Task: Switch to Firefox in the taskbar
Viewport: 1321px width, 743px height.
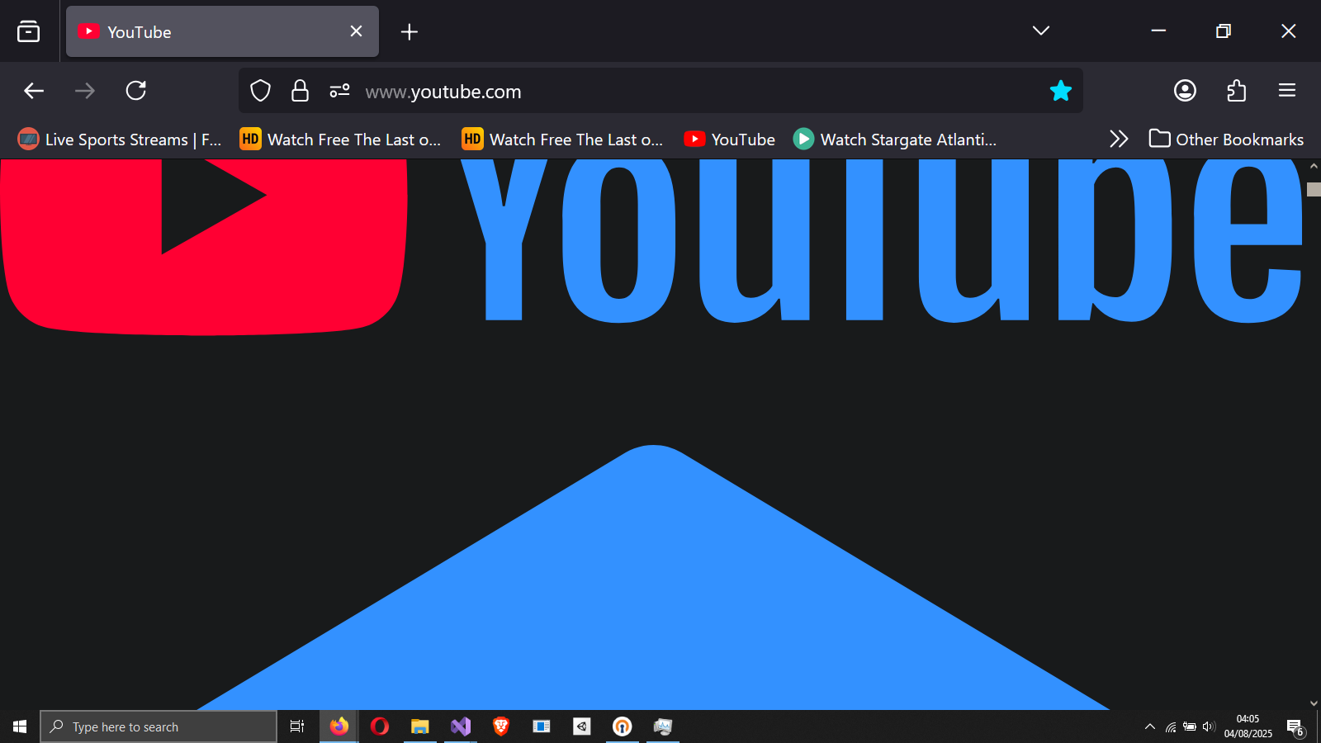Action: point(339,726)
